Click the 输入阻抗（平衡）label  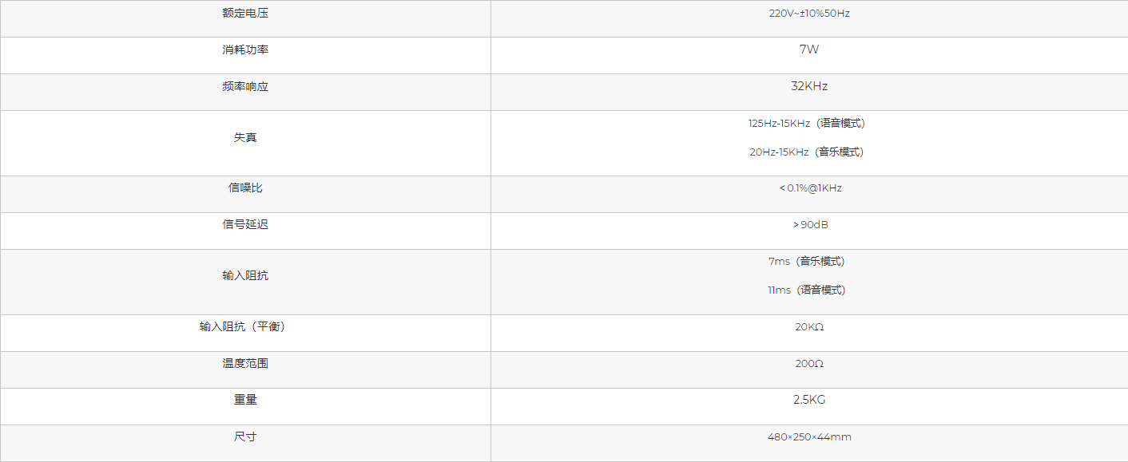pyautogui.click(x=244, y=327)
